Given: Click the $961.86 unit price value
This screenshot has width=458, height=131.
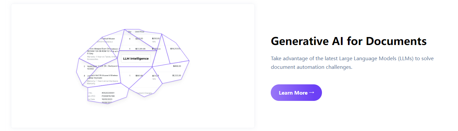Looking at the screenshot, I should [139, 75].
